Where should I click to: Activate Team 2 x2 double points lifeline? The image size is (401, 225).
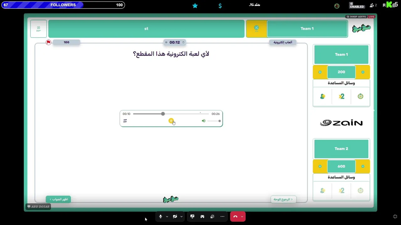(341, 191)
